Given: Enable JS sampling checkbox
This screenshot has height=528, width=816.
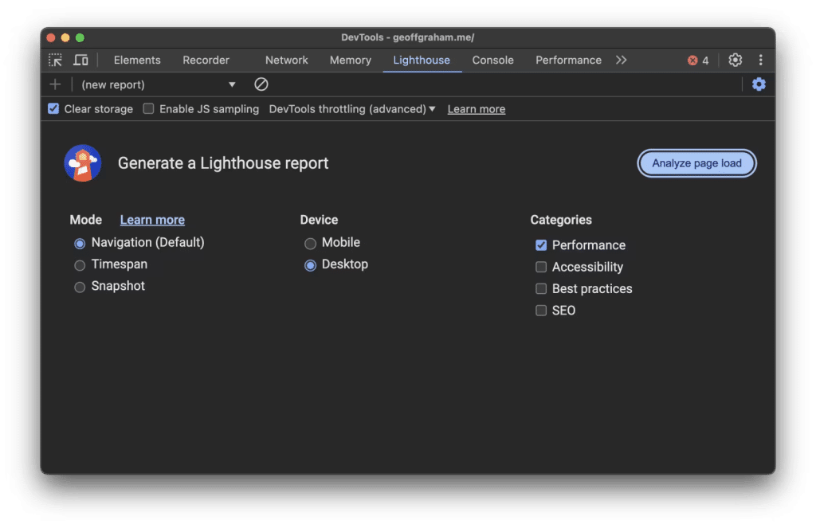Looking at the screenshot, I should pos(148,109).
